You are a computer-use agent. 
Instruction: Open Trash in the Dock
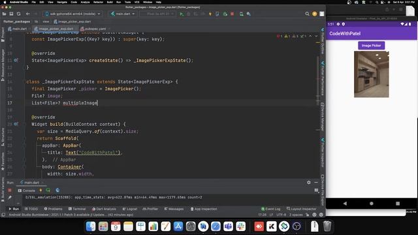(x=327, y=227)
